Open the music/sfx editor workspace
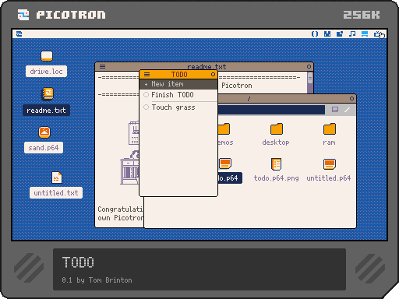The height and width of the screenshot is (299, 399). click(352, 34)
